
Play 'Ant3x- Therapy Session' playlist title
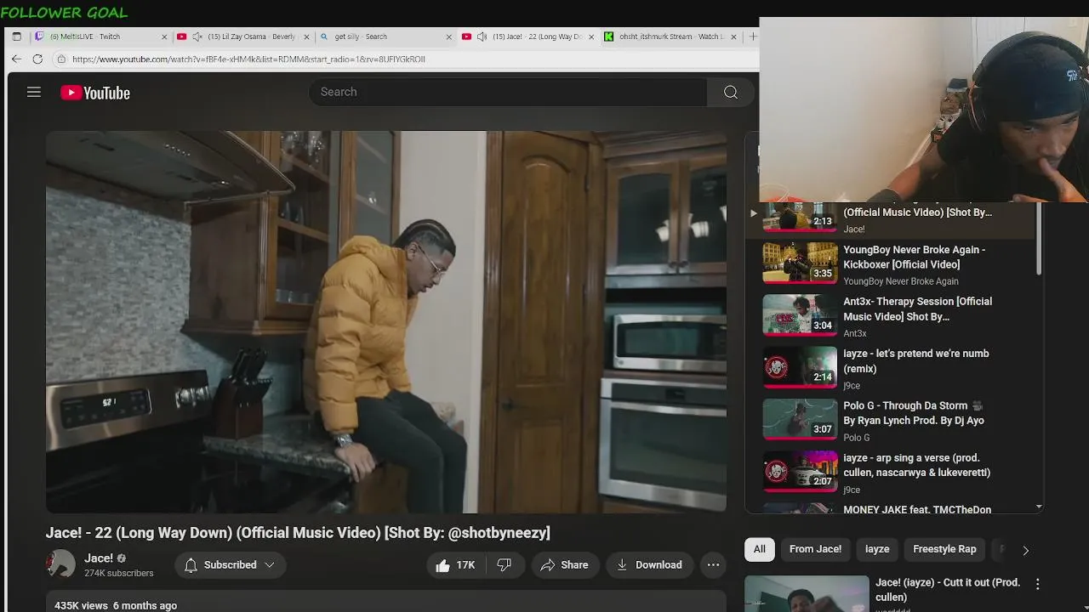917,309
